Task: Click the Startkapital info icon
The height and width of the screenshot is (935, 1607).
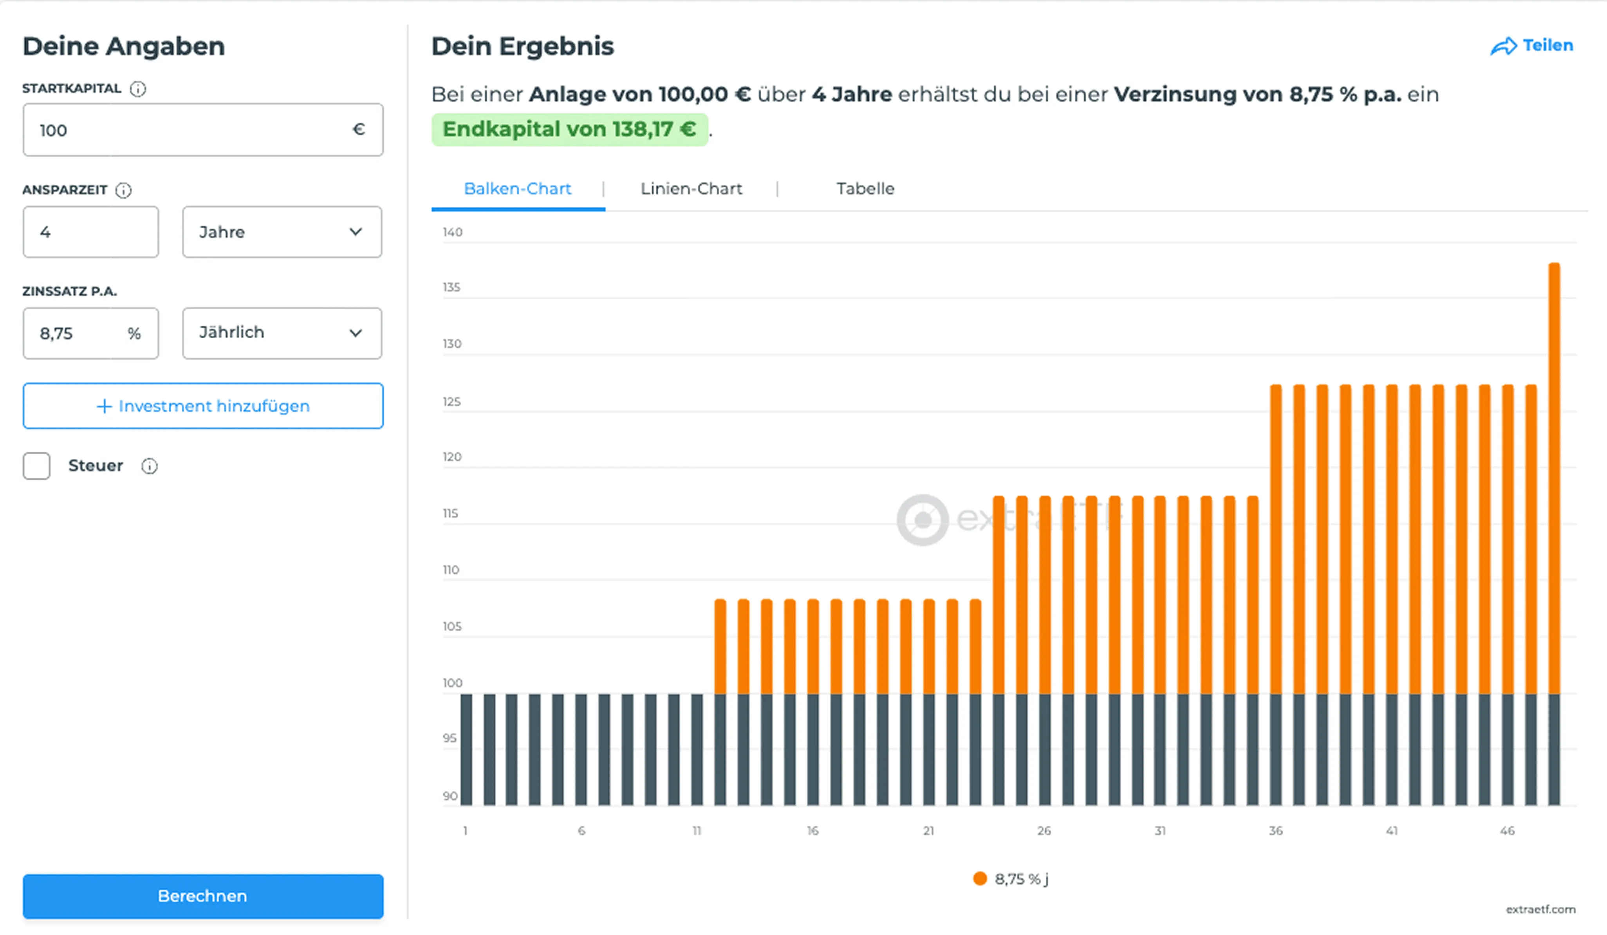Action: (x=138, y=88)
